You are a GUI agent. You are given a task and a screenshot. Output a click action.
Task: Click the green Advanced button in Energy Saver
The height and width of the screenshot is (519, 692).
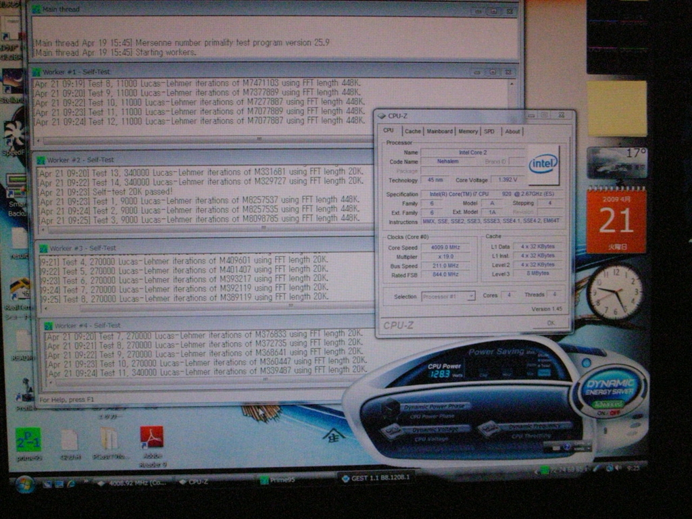(608, 404)
